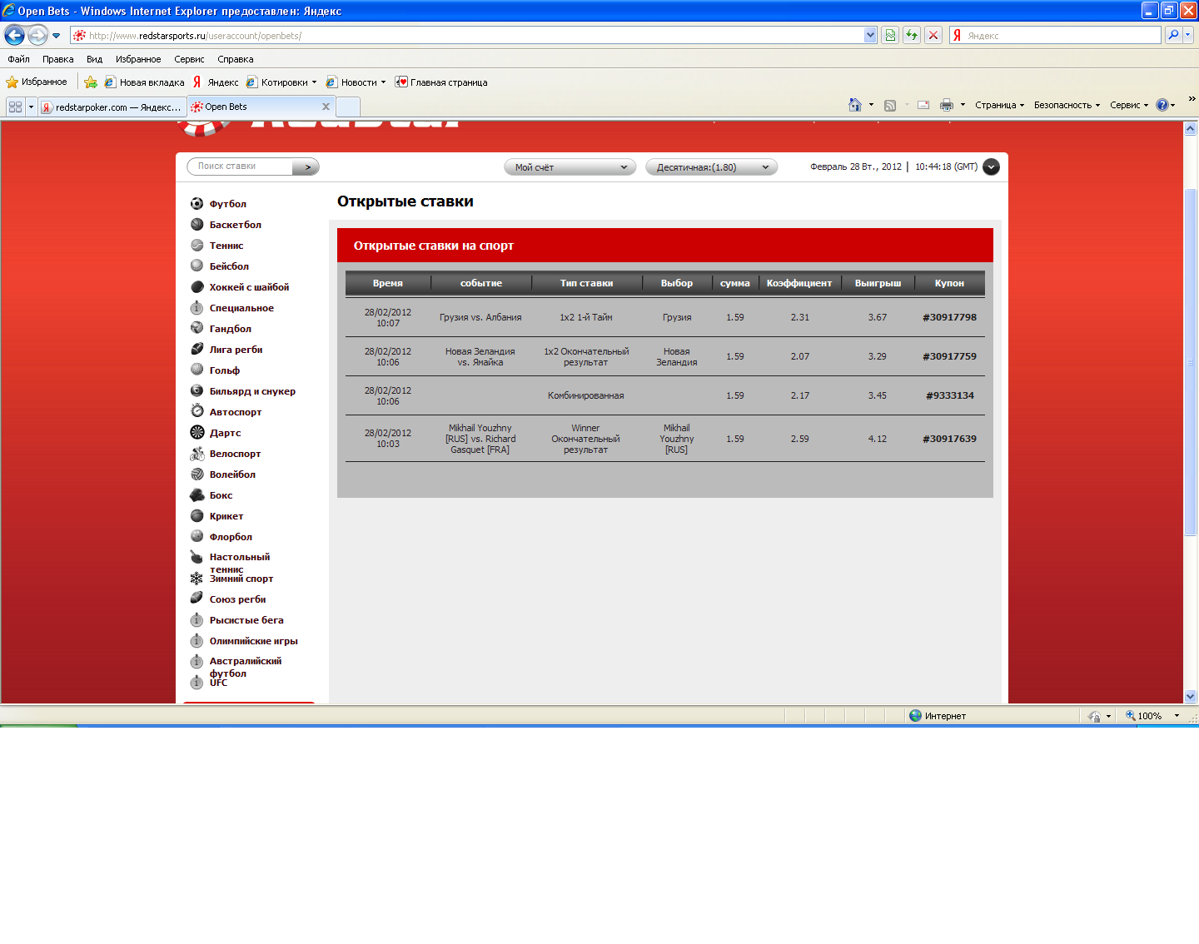Click the darts icon in sidebar
The width and height of the screenshot is (1199, 944).
pos(197,433)
